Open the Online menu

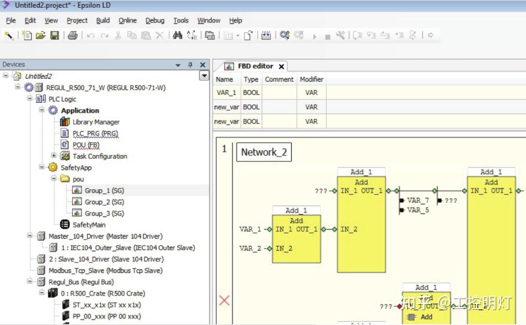(x=128, y=20)
